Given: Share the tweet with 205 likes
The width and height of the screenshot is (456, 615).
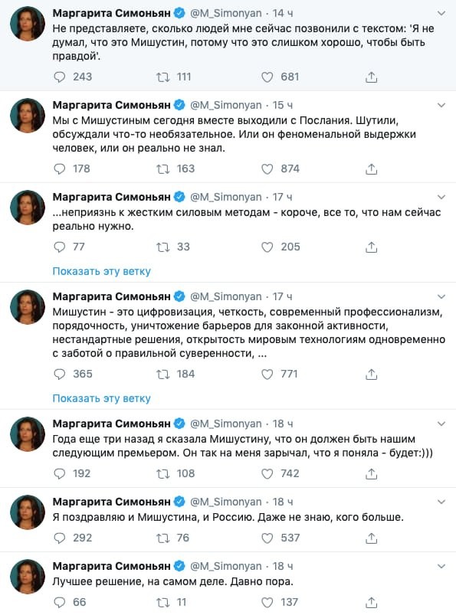Looking at the screenshot, I should click(x=371, y=247).
